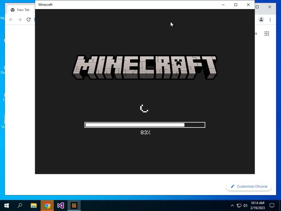Open Google apps grid in Chrome

point(267,34)
